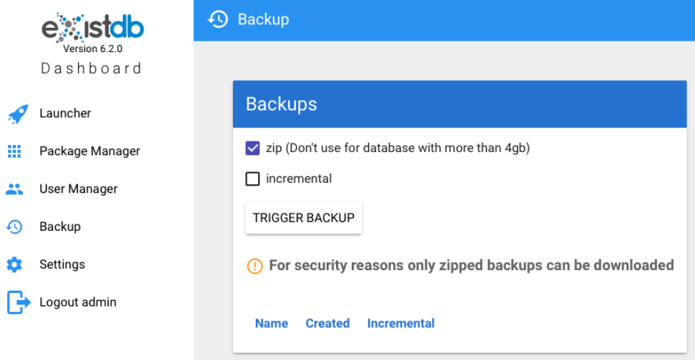Viewport: 695px width, 360px height.
Task: Click the Backup history icon in sidebar
Action: point(14,227)
